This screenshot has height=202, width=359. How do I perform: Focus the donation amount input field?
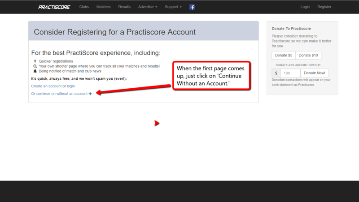tap(290, 73)
